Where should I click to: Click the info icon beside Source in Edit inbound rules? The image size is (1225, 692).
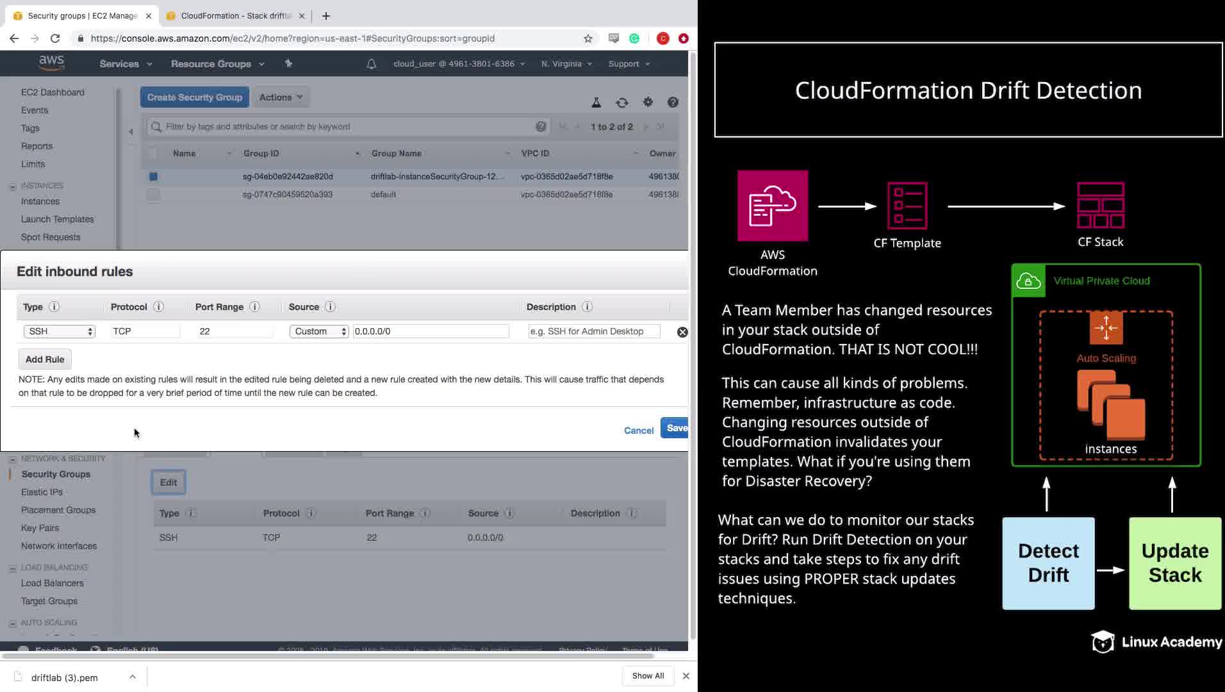[330, 307]
